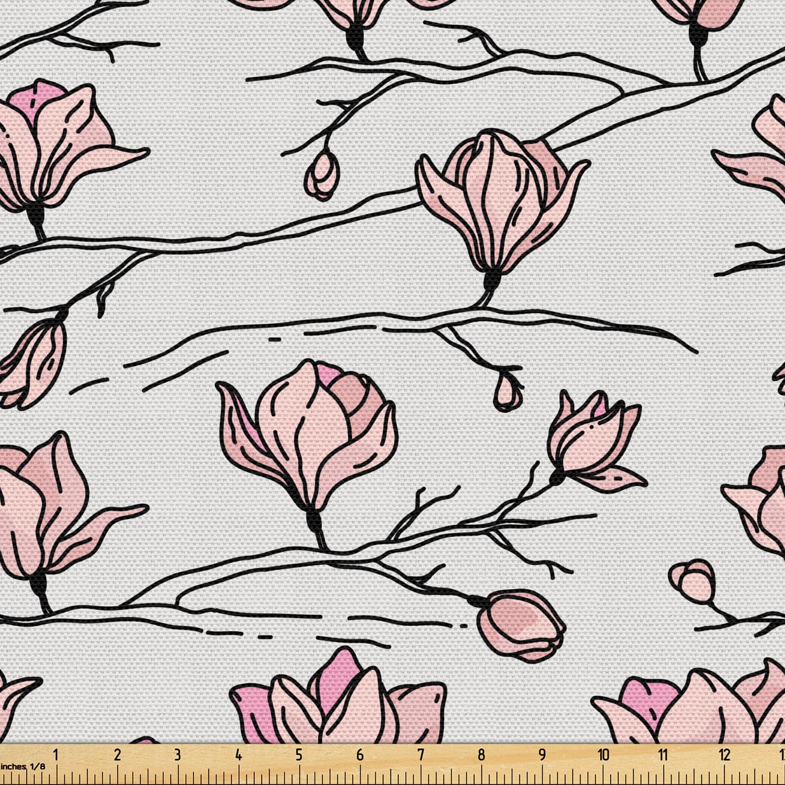The width and height of the screenshot is (785, 785).
Task: Click the number 10 on the ruler
Action: [x=603, y=755]
